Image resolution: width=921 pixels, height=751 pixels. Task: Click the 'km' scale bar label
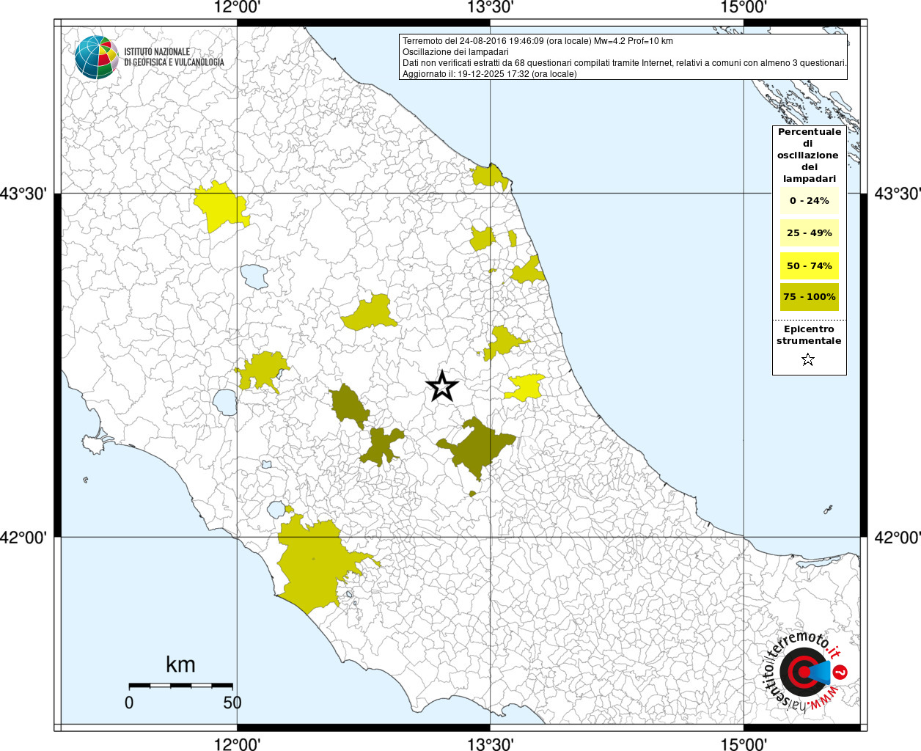pyautogui.click(x=180, y=664)
